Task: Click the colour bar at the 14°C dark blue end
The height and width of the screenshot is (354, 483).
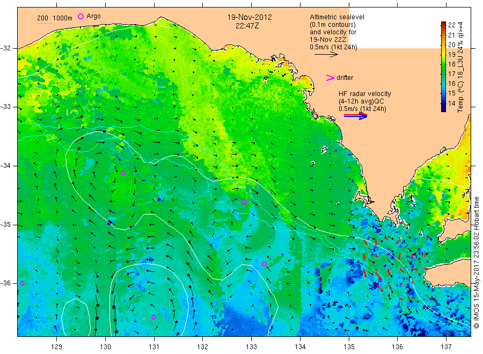Action: (443, 105)
